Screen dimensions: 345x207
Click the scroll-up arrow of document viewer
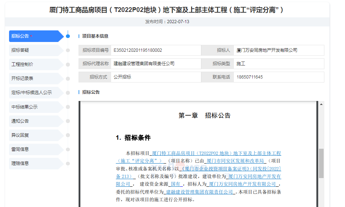coord(321,105)
